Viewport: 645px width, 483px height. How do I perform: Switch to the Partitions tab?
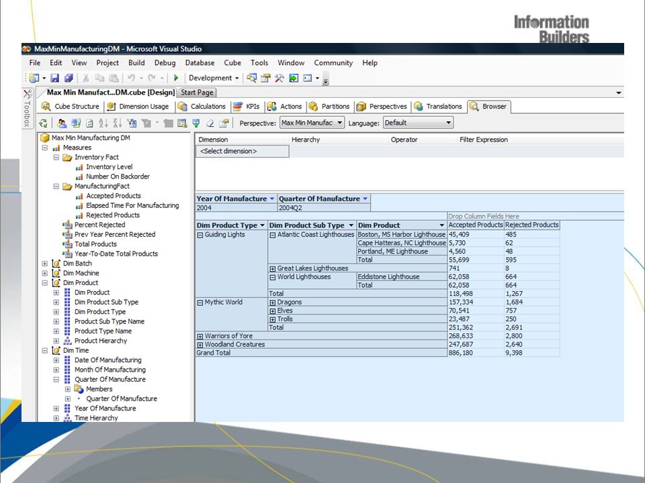329,107
